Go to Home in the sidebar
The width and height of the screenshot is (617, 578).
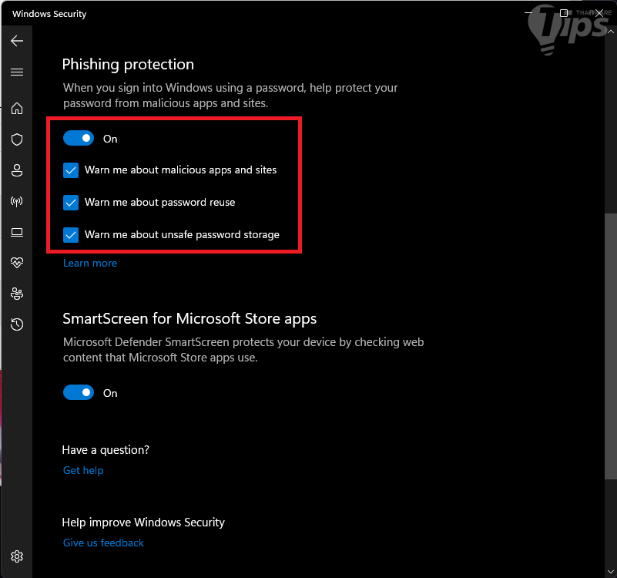tap(17, 109)
